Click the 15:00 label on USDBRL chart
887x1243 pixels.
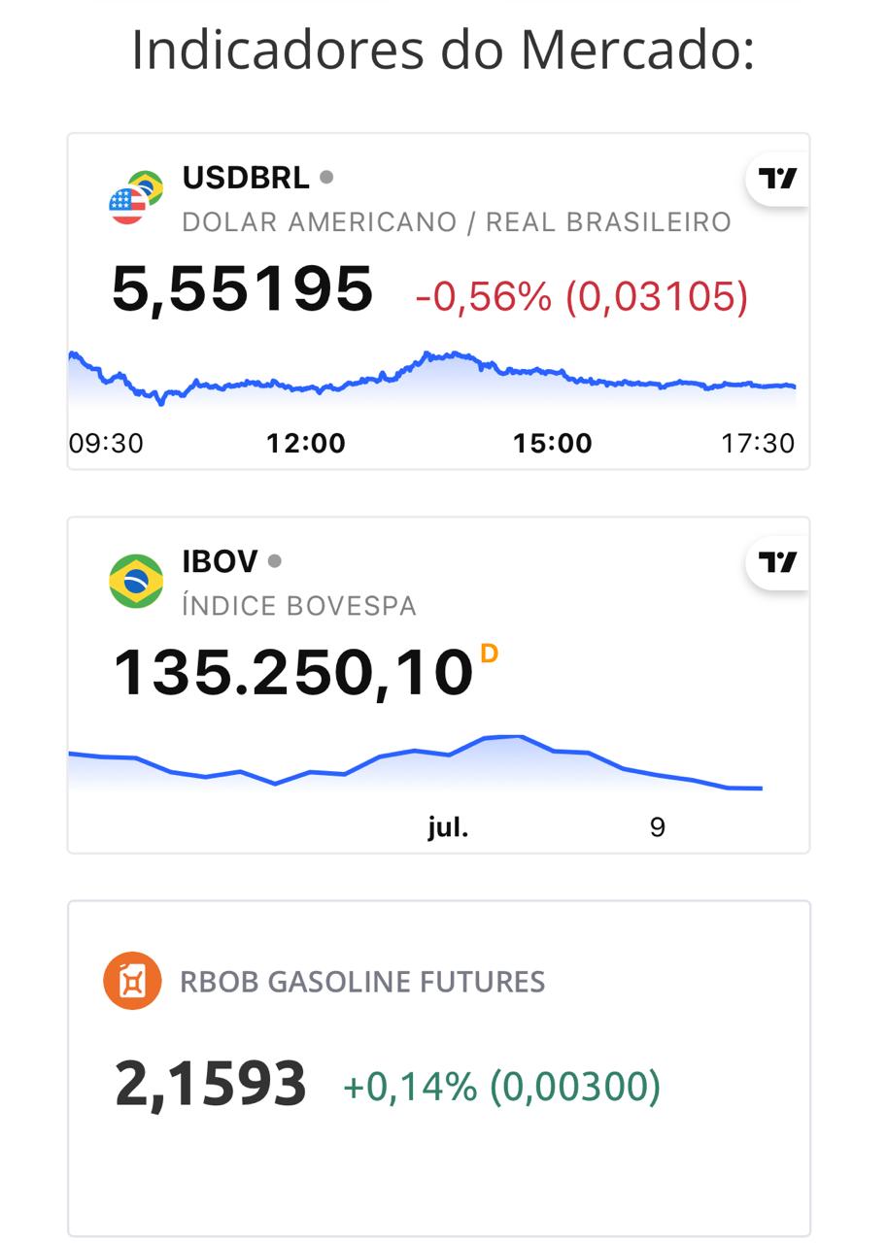coord(552,444)
